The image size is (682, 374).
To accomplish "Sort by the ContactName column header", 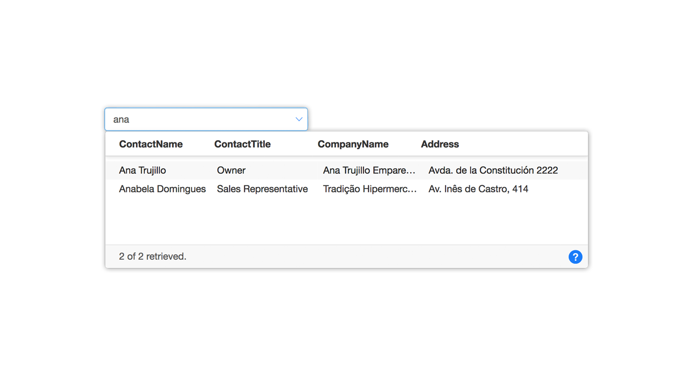I will coord(151,144).
